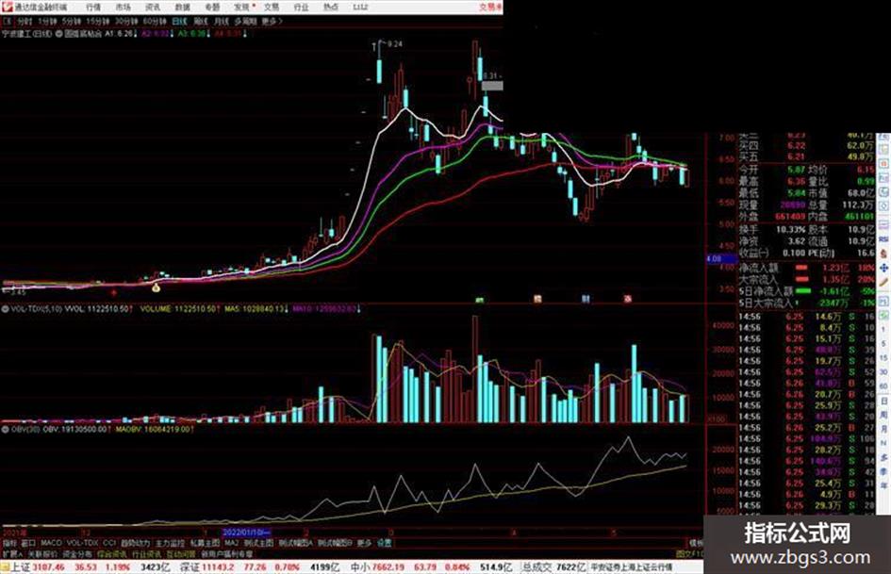Open the 设置 indicator settings

[384, 543]
